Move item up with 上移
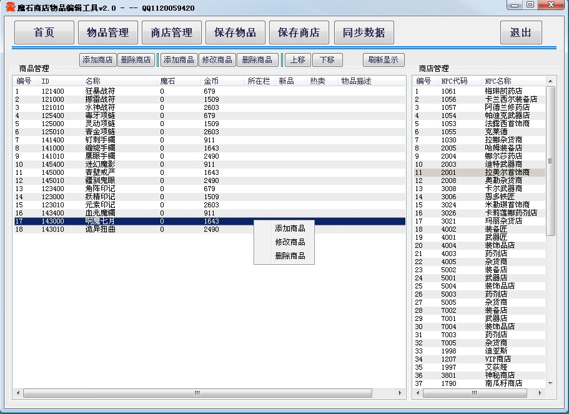This screenshot has height=414, width=569. pos(298,60)
